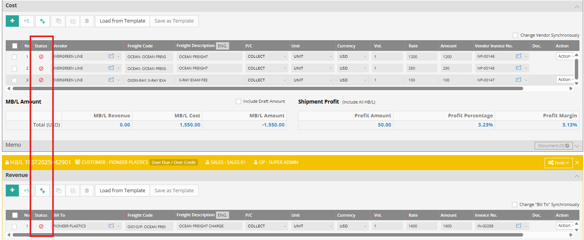
Task: Open invoice link icon next to NP-00147
Action: pyautogui.click(x=519, y=80)
